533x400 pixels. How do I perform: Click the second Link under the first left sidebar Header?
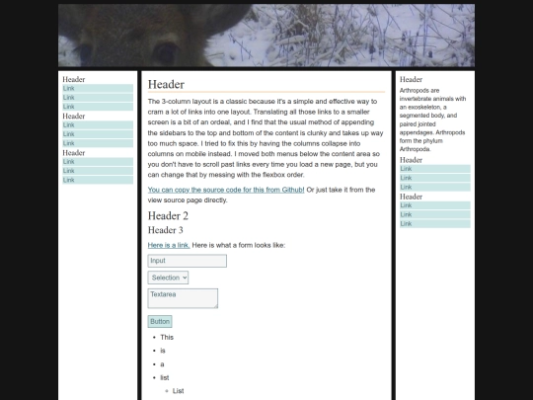coord(98,98)
